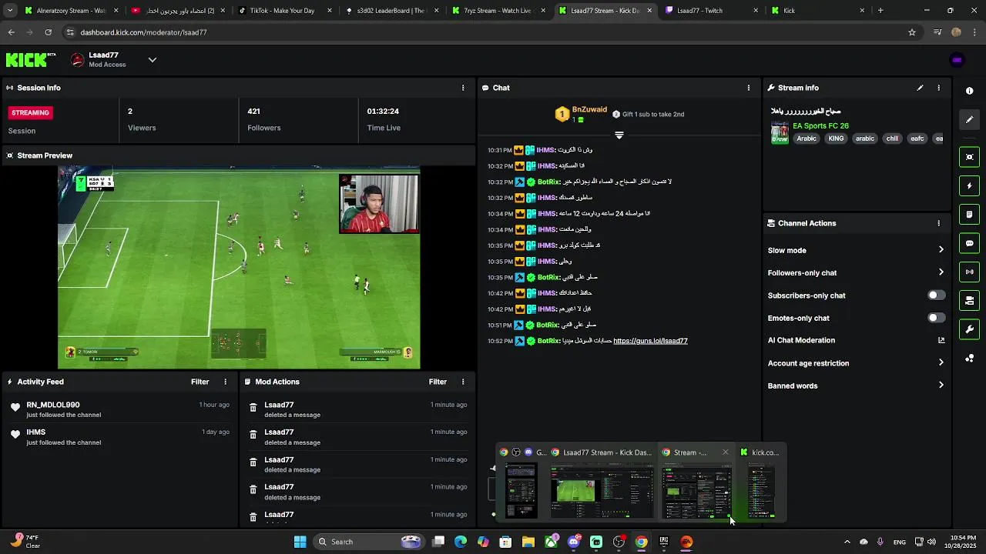Open browser tab search dropdown arrow

click(x=9, y=11)
